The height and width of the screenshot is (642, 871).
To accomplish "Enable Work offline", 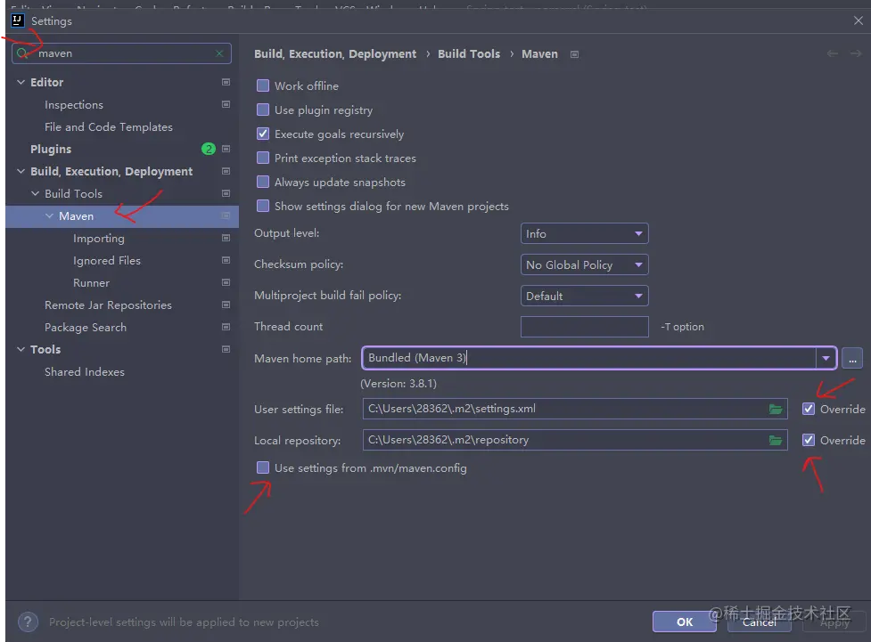I will [x=263, y=85].
